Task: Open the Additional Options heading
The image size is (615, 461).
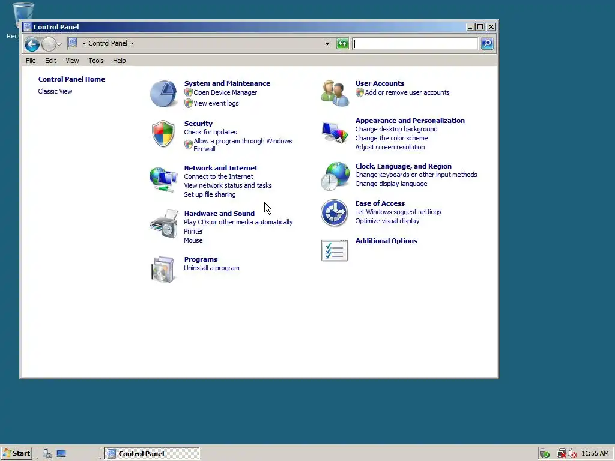Action: (x=386, y=241)
